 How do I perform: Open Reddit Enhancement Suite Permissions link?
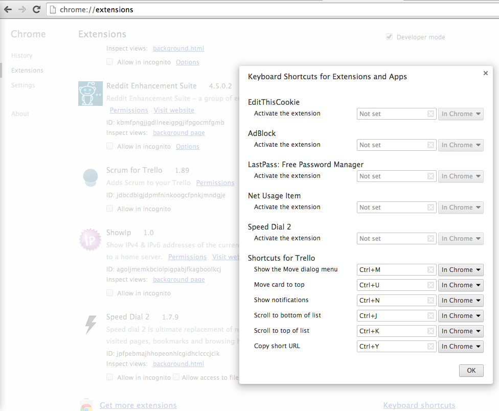click(129, 110)
